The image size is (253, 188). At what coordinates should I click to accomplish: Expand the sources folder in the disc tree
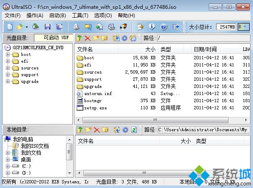point(8,68)
